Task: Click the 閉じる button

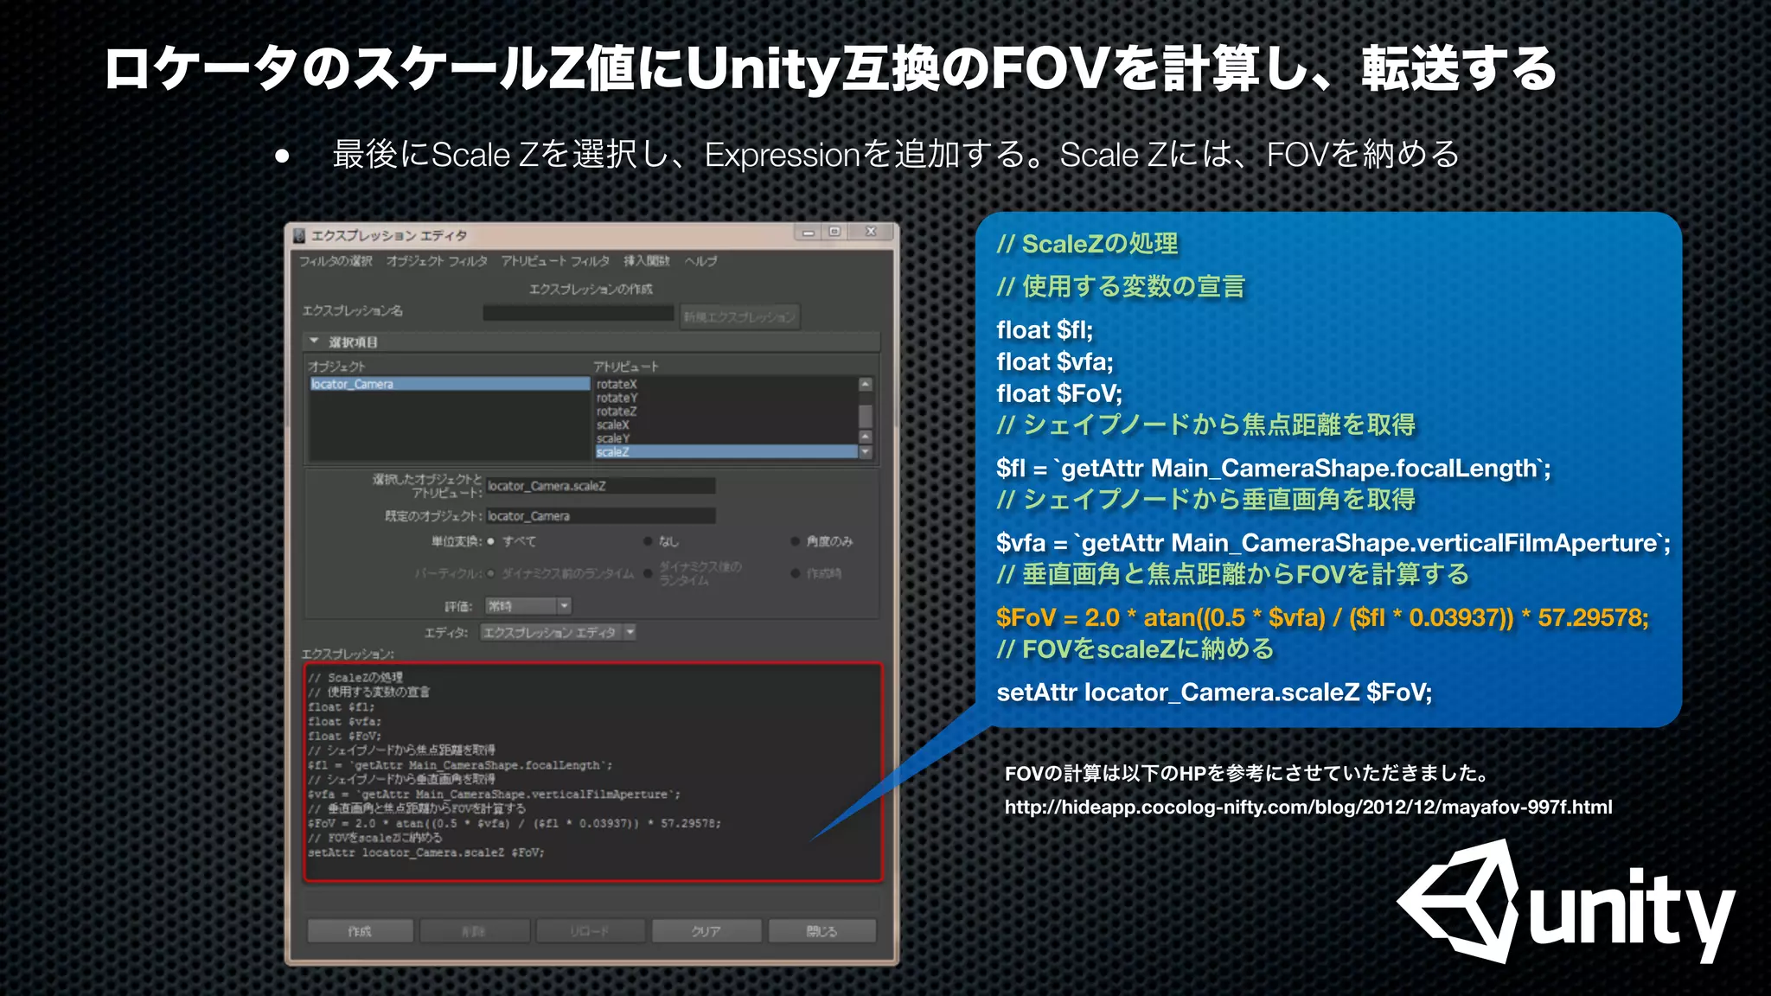Action: [x=822, y=931]
